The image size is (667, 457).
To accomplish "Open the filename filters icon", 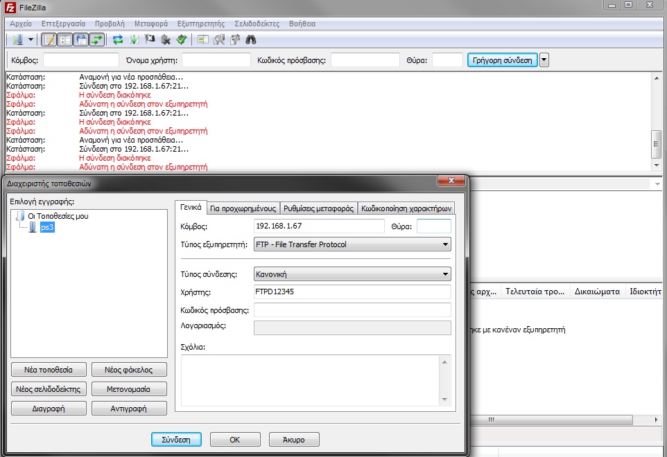I will coord(203,40).
